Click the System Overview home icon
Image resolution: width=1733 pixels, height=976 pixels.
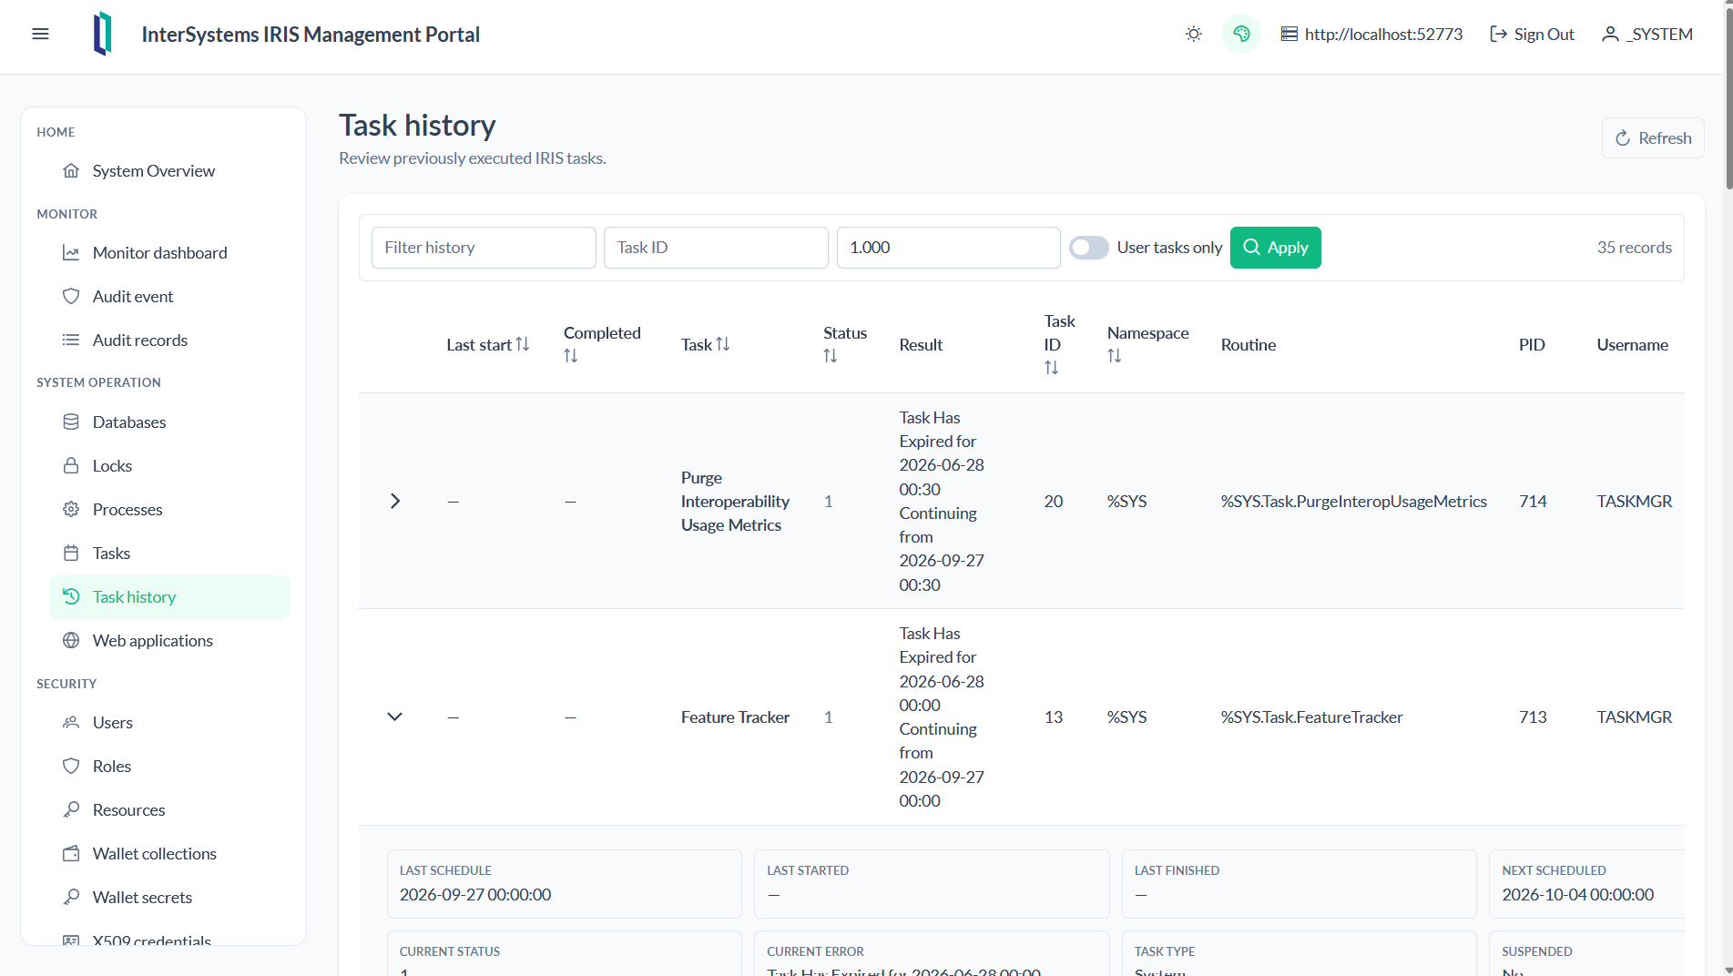pos(71,170)
